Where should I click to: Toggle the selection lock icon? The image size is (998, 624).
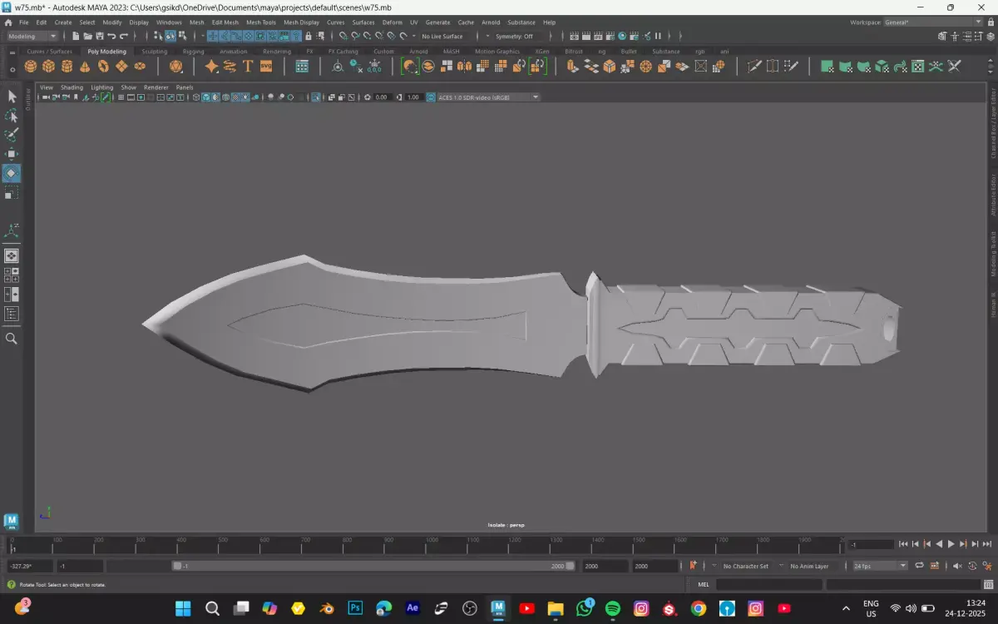coord(309,36)
